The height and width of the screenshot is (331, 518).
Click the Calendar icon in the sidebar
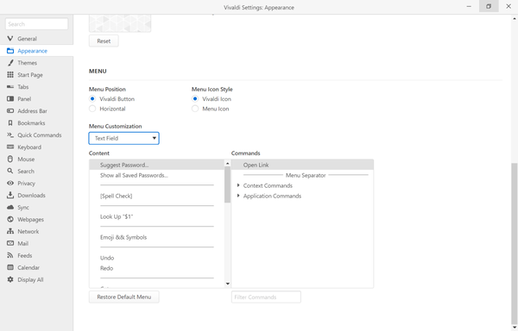10,267
